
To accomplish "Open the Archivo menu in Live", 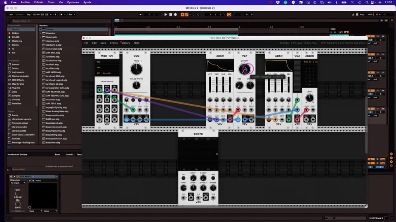I will tap(25, 2).
